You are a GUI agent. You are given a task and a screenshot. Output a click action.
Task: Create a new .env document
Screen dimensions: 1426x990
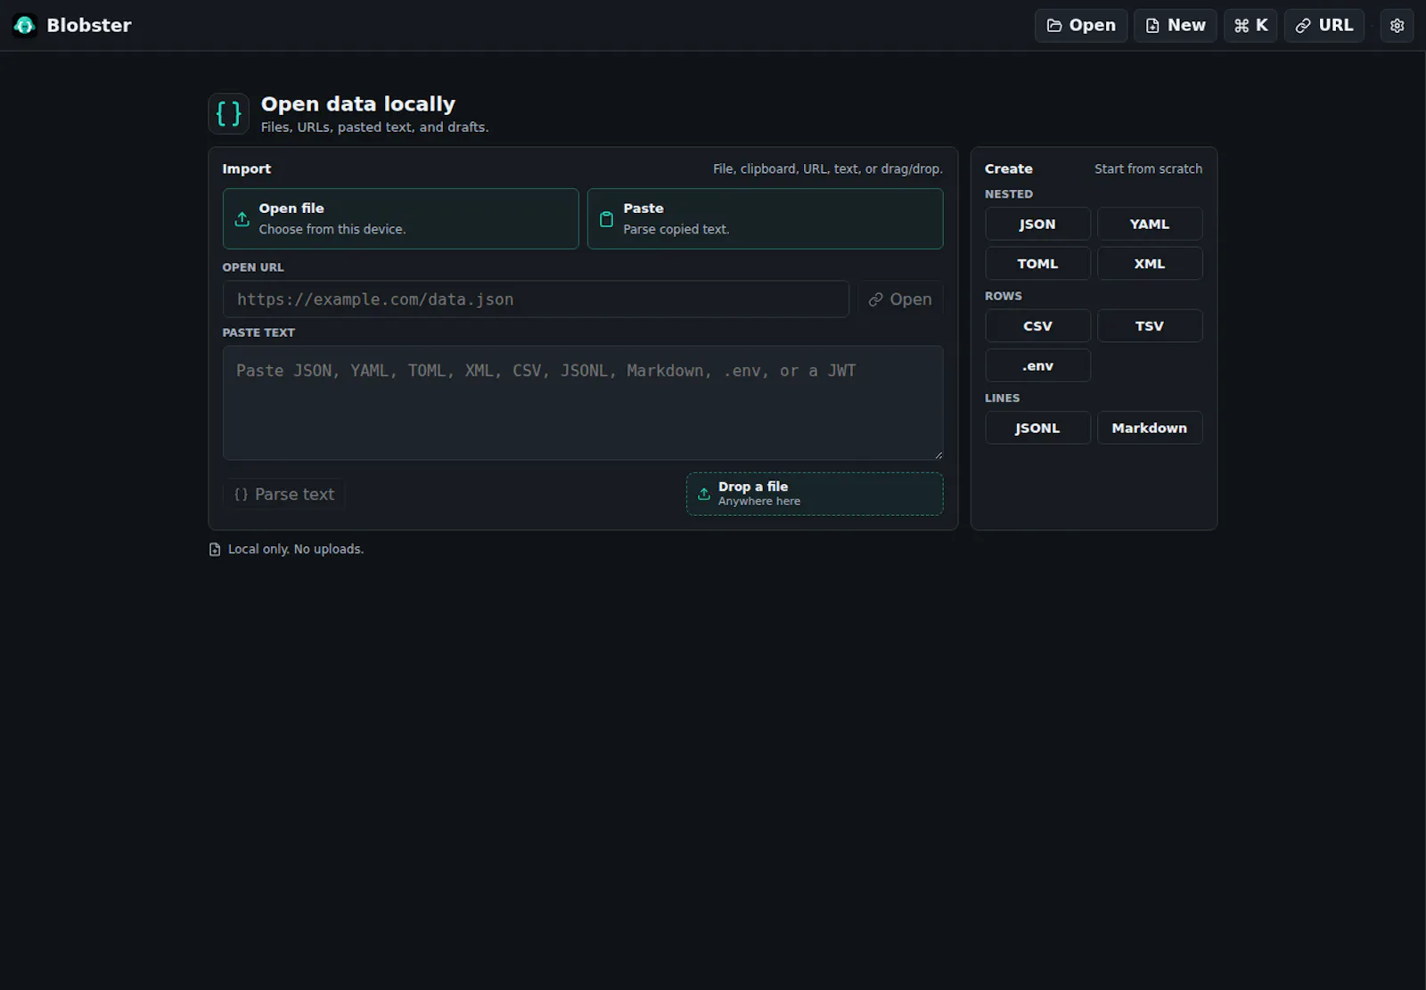(x=1038, y=365)
